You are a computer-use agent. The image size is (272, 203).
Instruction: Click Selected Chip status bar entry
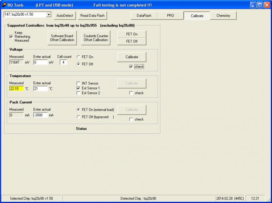point(31,199)
